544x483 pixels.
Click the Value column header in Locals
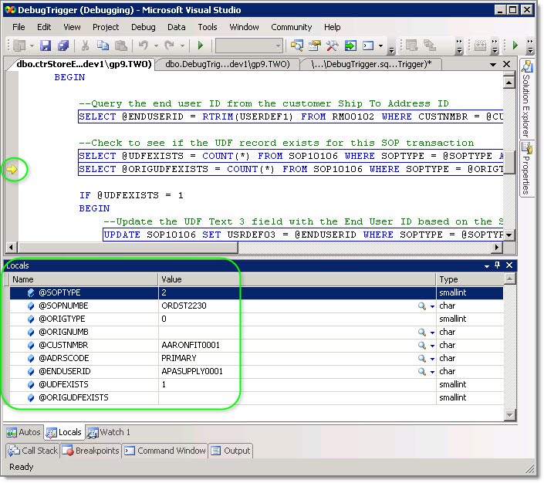tap(297, 279)
